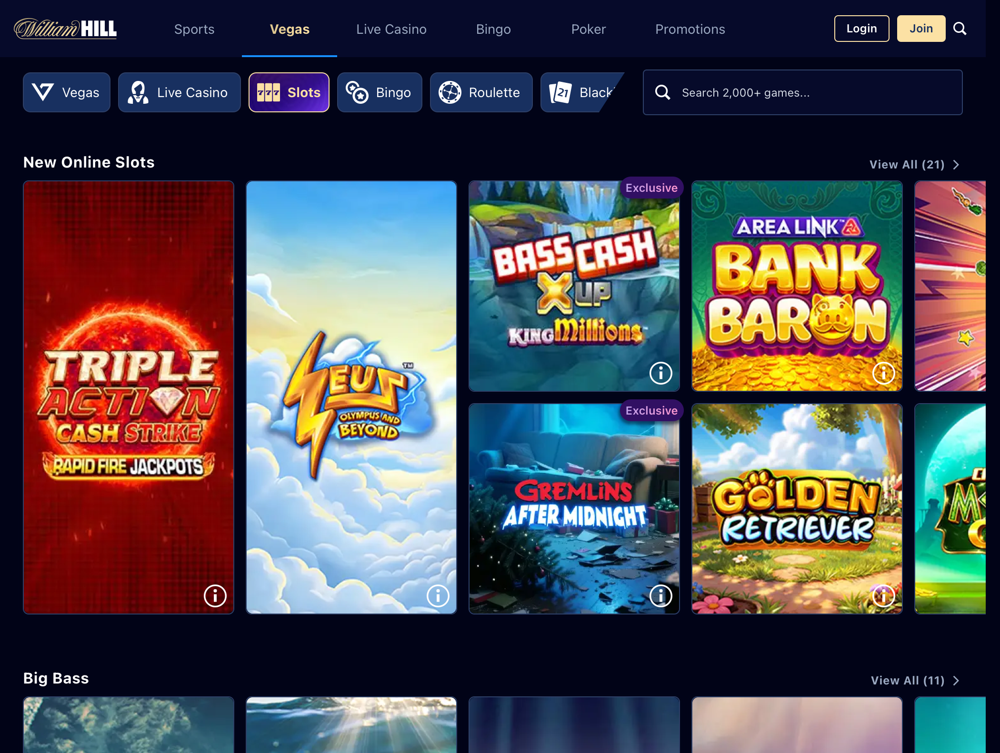
Task: Open the Sports tab
Action: click(x=194, y=29)
